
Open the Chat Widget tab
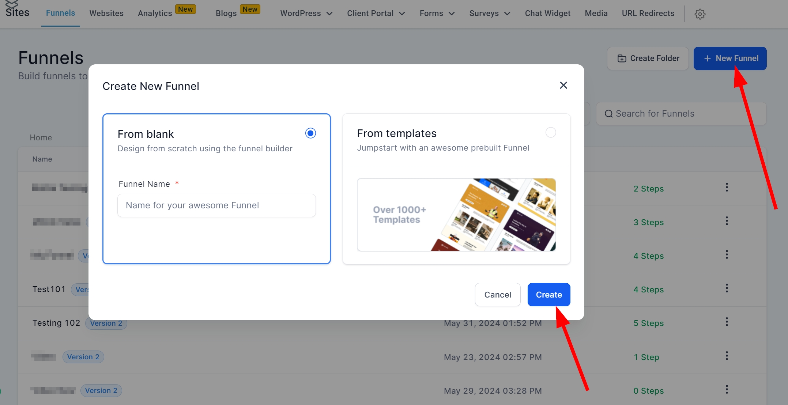click(547, 14)
